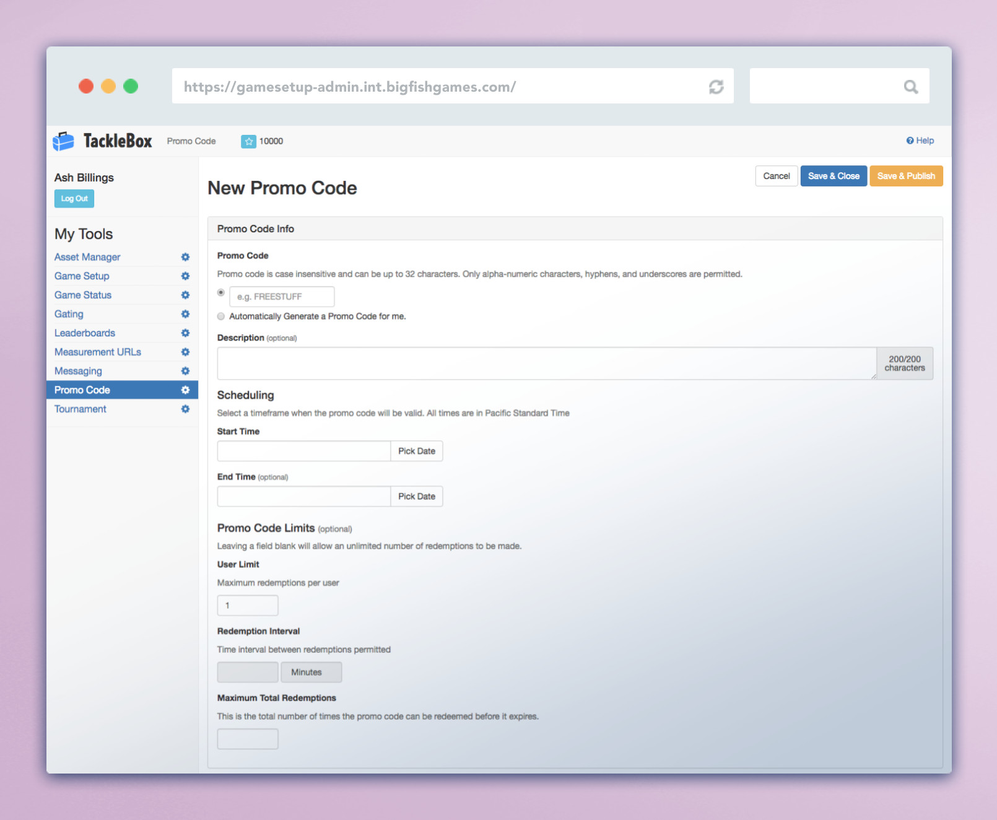Open the Minutes interval unit dropdown

coord(311,672)
